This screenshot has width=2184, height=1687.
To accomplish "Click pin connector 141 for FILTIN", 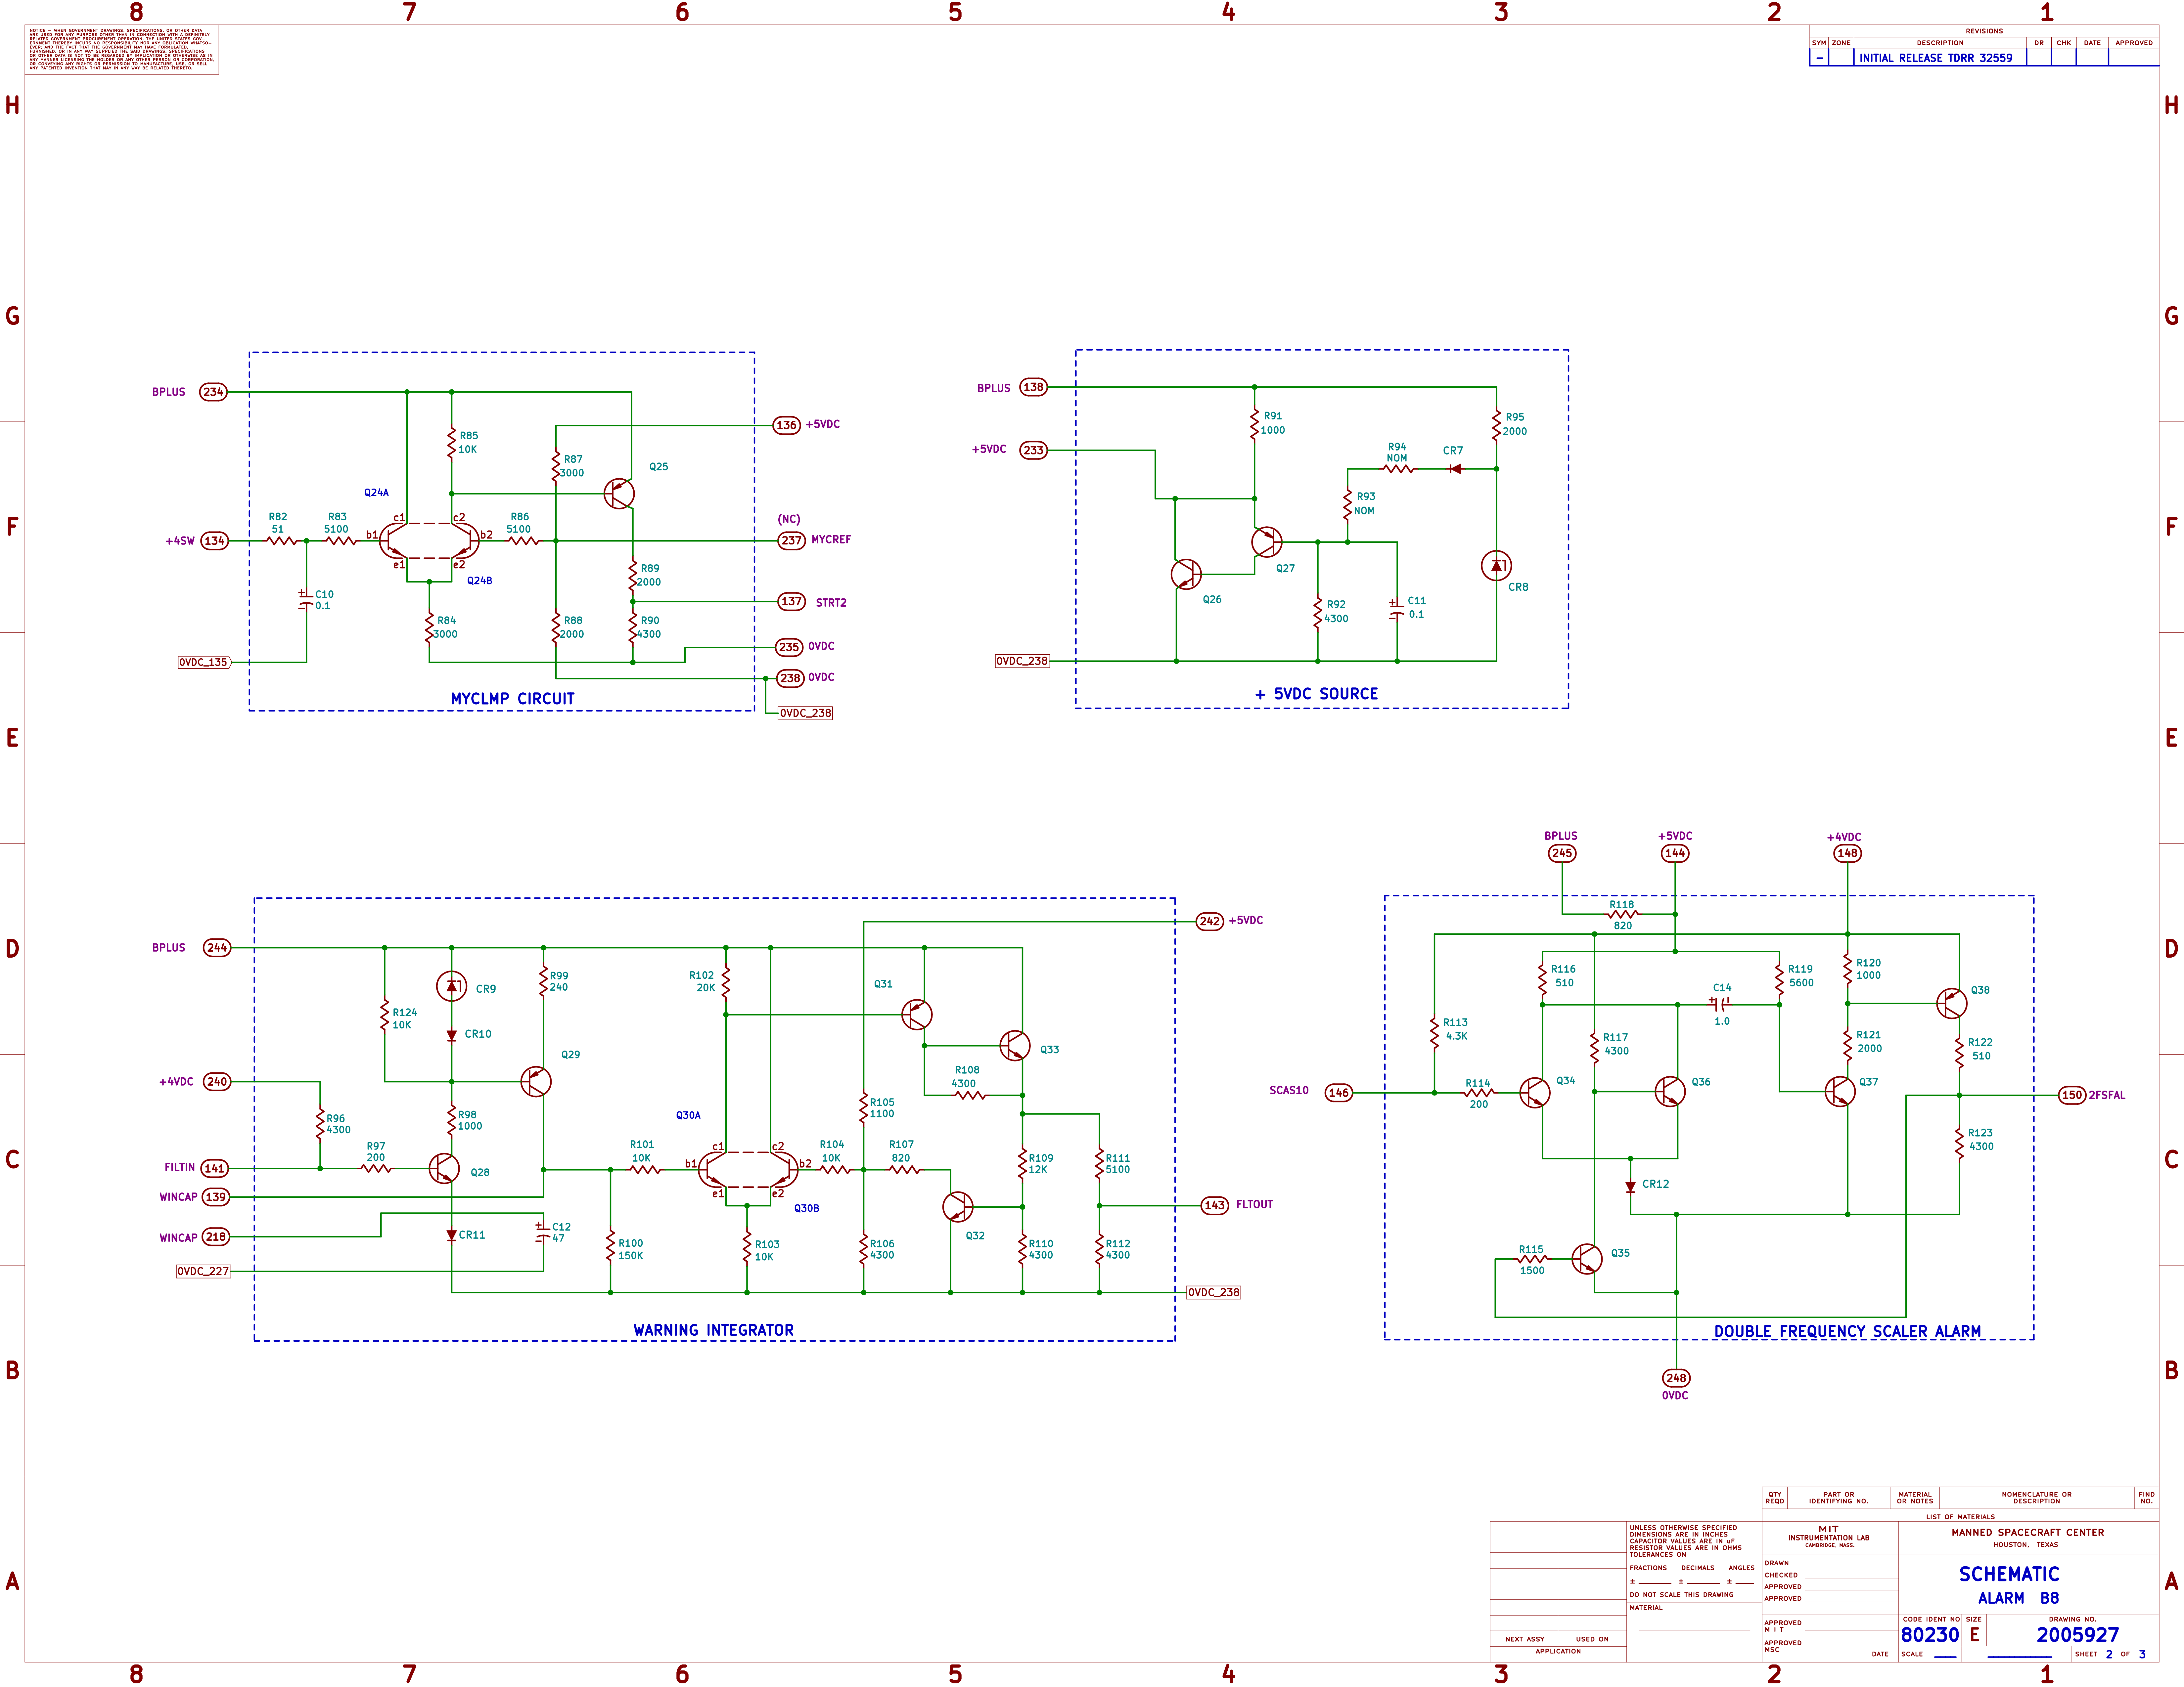I will click(x=215, y=1168).
